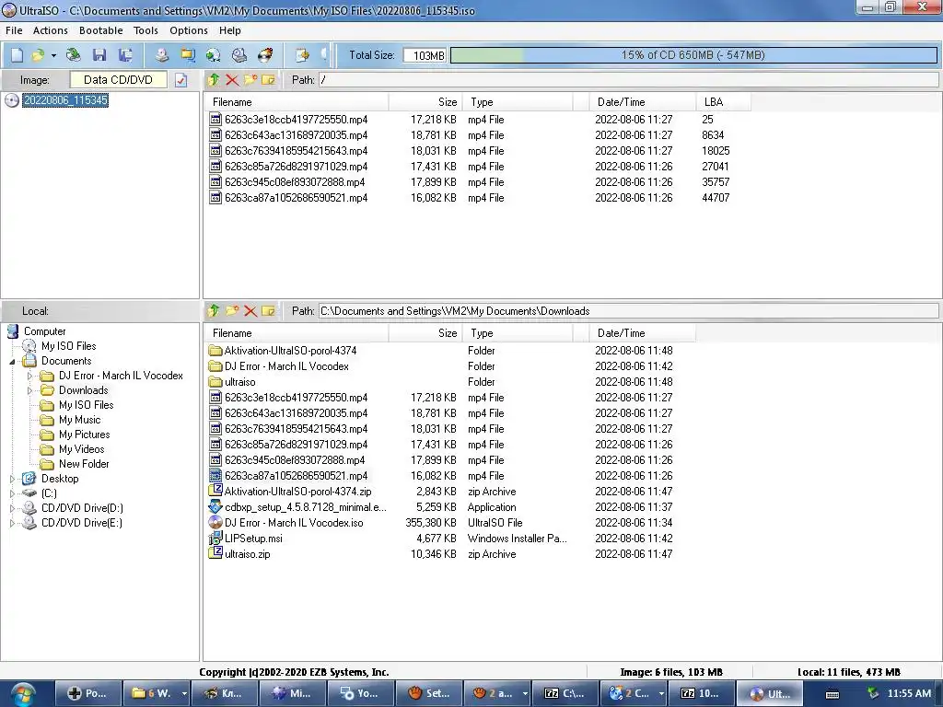Click the boot info checkmark icon beside Data CD/DVD
This screenshot has width=943, height=707.
pos(181,80)
